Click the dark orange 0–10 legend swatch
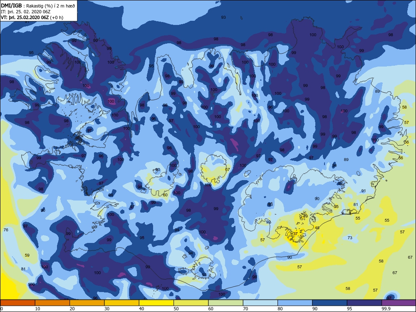Screen dimensions: 416x312 pyautogui.click(x=17, y=303)
